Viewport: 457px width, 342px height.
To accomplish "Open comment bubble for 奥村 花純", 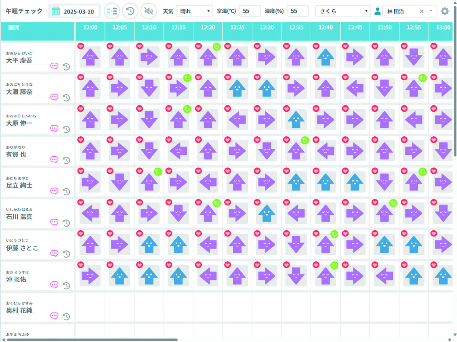I will tap(54, 316).
